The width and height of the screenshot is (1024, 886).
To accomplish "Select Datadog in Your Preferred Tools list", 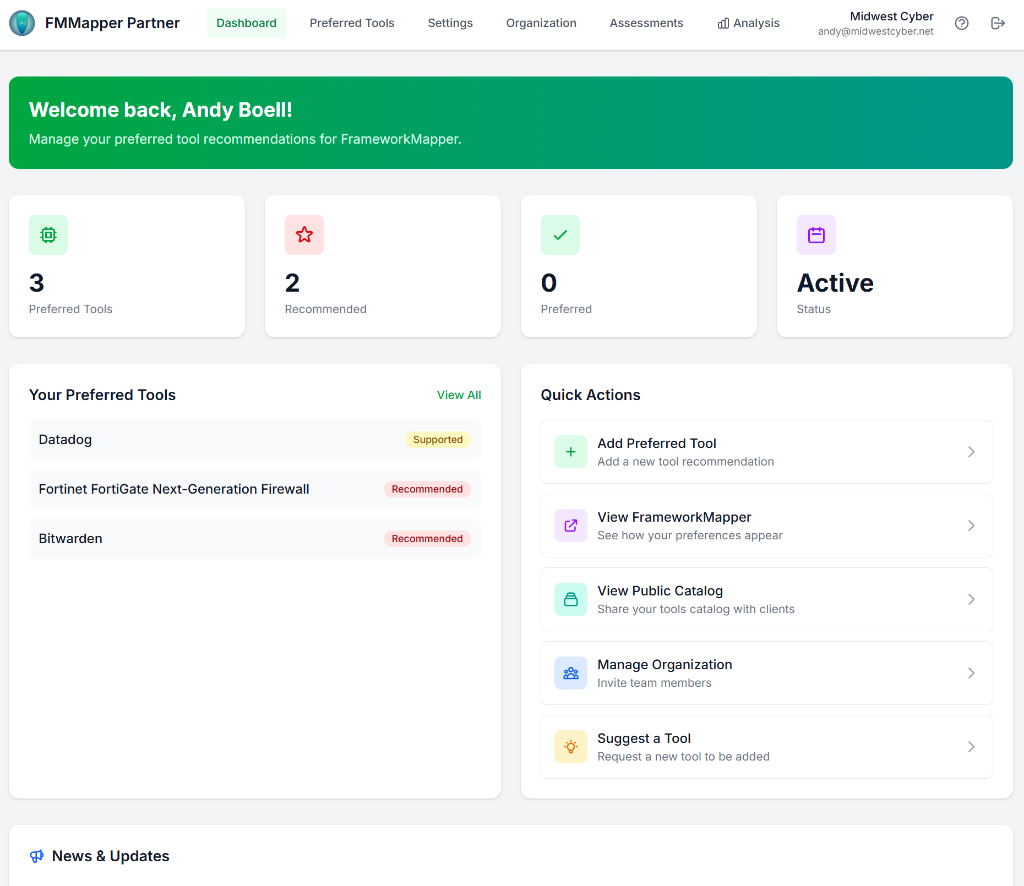I will (65, 439).
